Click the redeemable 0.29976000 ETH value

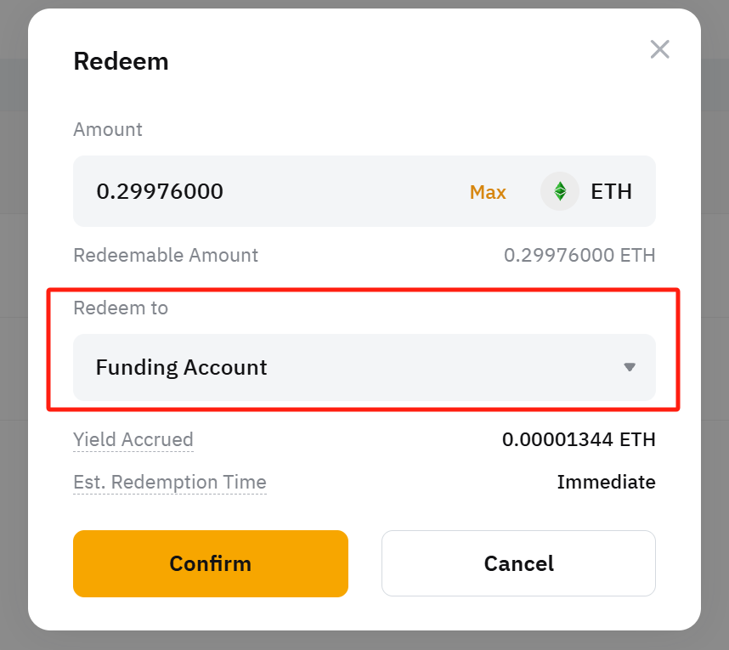click(x=579, y=255)
